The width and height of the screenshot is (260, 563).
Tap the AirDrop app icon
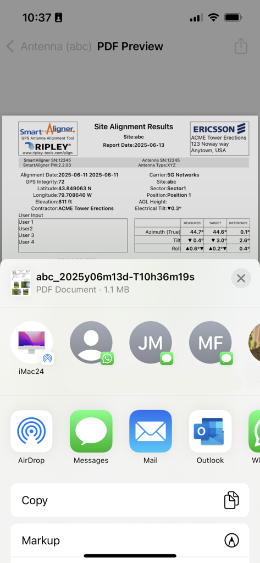(x=31, y=431)
